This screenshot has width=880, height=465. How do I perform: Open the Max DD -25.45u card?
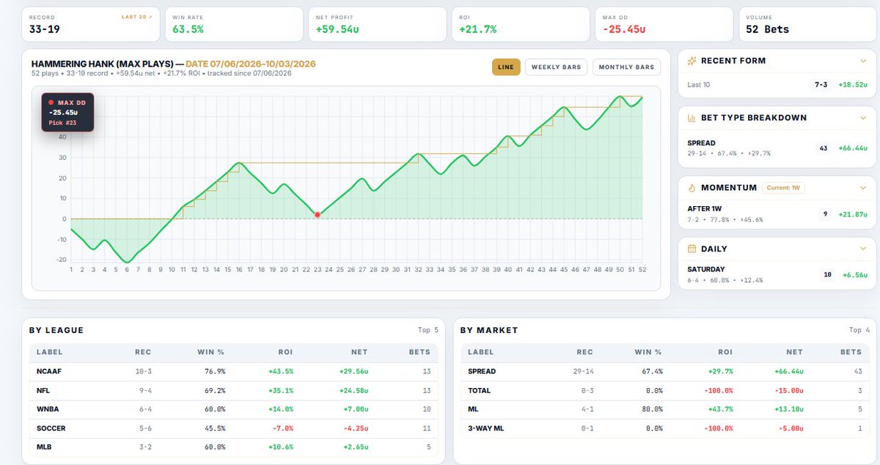[x=664, y=24]
